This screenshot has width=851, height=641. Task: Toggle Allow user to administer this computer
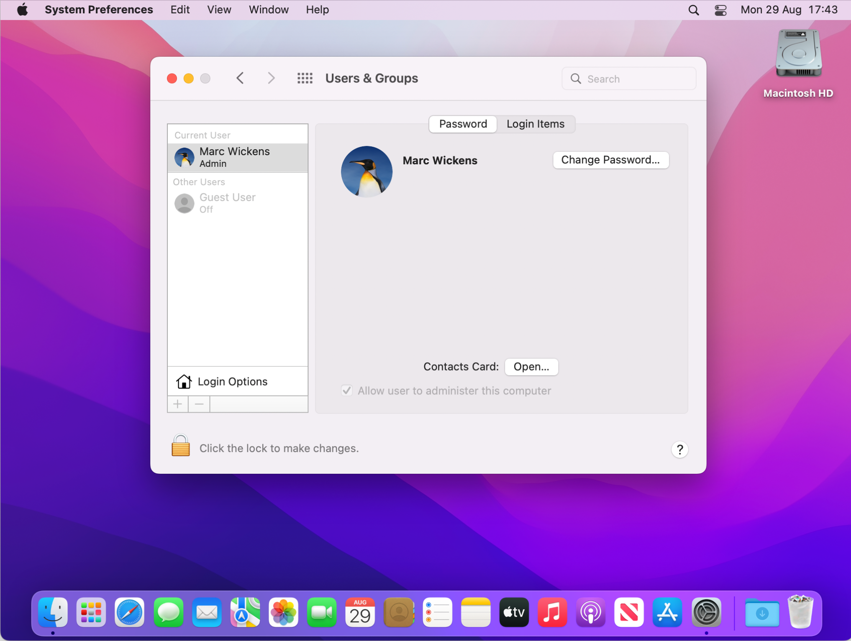pyautogui.click(x=347, y=391)
